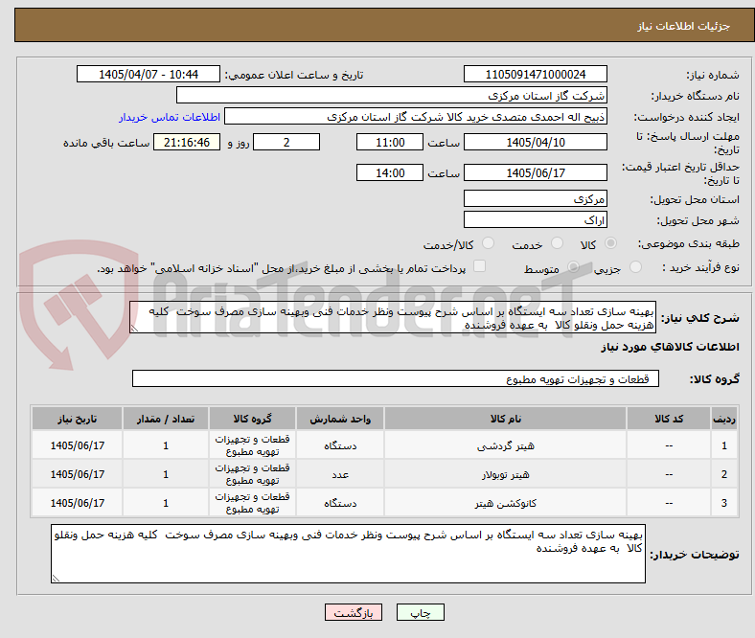This screenshot has width=755, height=638.
Task: Click the response deadline date 1405/04/10 field
Action: point(536,142)
